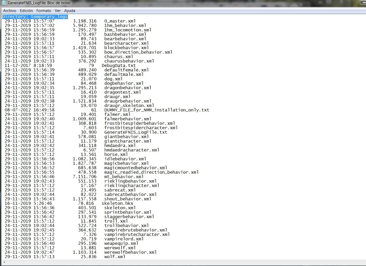Click the text '1hm_behavior.xml'
The height and width of the screenshot is (266, 366).
(x=125, y=25)
